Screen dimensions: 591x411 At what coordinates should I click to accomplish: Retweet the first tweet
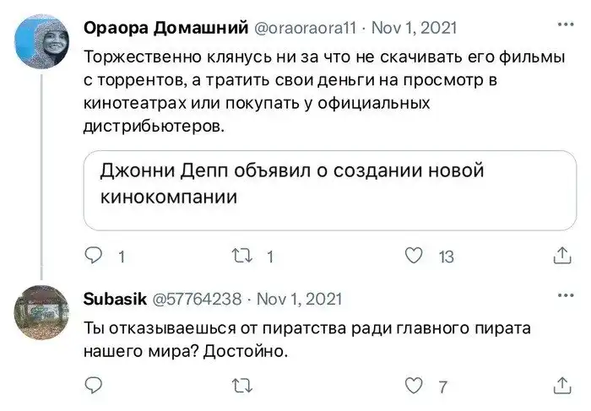coord(241,256)
